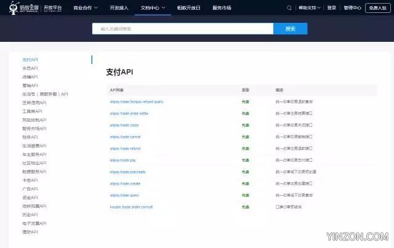Choose 生活缴费API in sidebar
The image size is (394, 248).
click(x=34, y=146)
